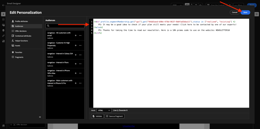
Task: Go back using Email Designer arrow
Action: click(x=3, y=5)
